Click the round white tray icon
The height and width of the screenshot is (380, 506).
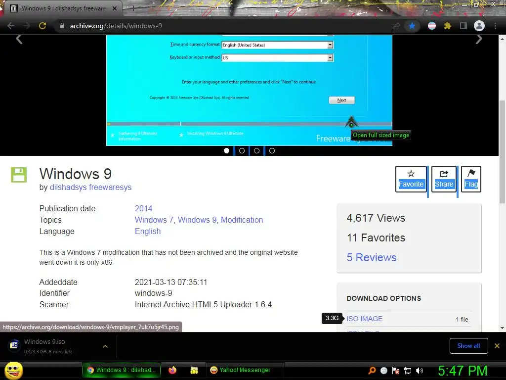tap(384, 371)
